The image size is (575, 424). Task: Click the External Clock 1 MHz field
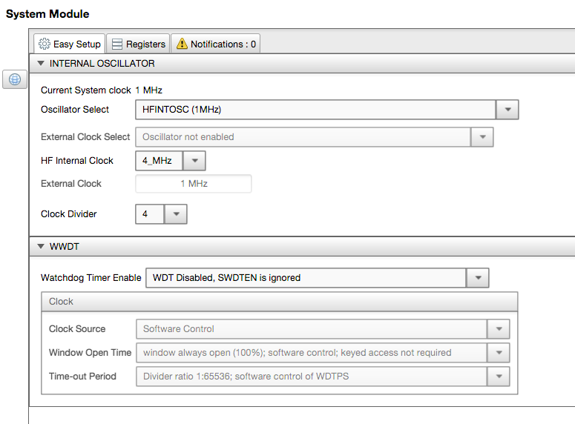click(x=194, y=184)
